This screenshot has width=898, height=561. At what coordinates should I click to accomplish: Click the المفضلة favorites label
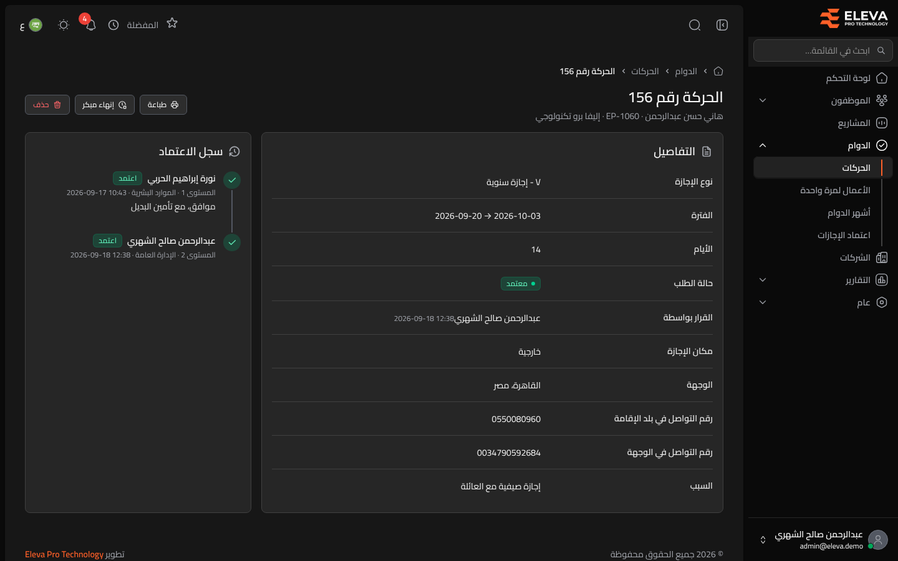(143, 25)
